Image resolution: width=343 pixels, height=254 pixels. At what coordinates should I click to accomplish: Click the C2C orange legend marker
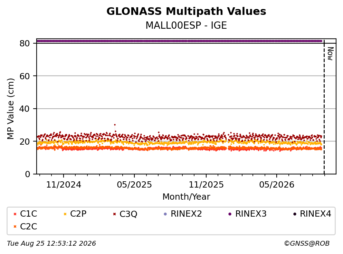pyautogui.click(x=15, y=227)
